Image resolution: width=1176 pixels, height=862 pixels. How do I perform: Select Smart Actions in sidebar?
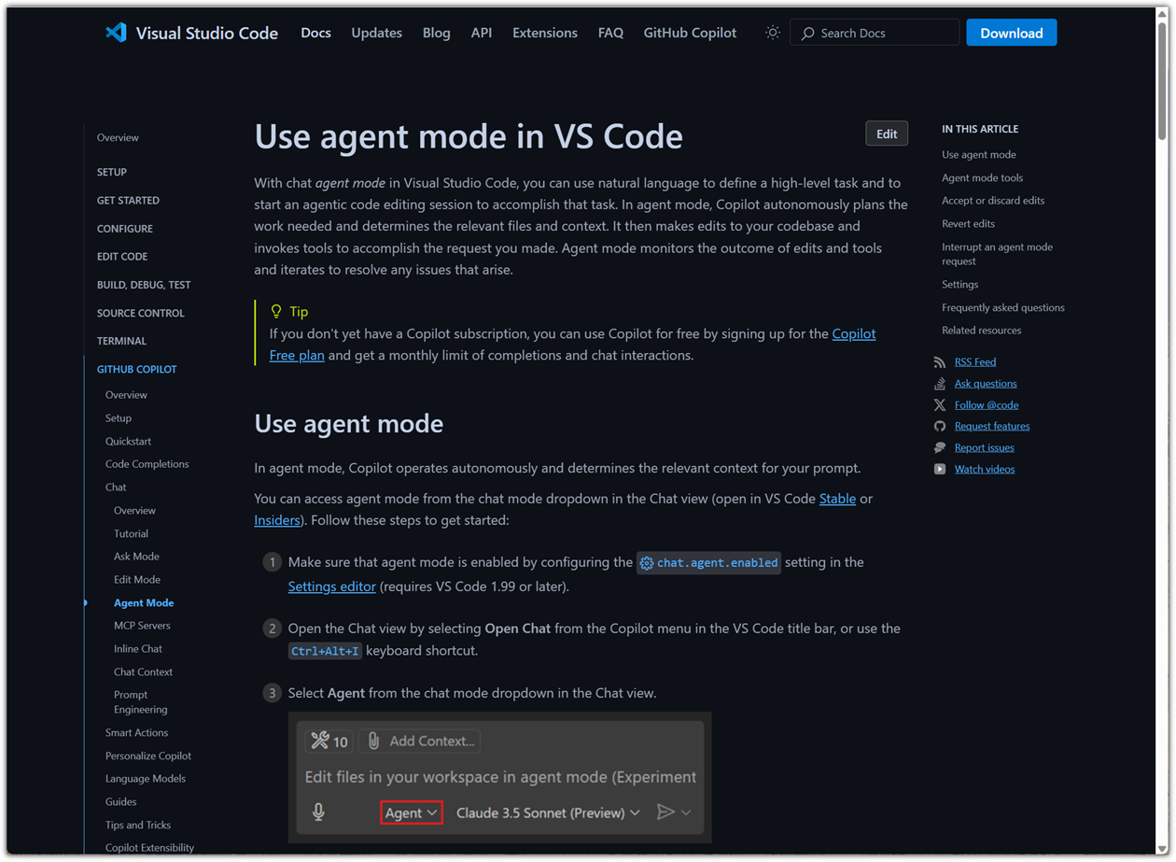coord(136,733)
